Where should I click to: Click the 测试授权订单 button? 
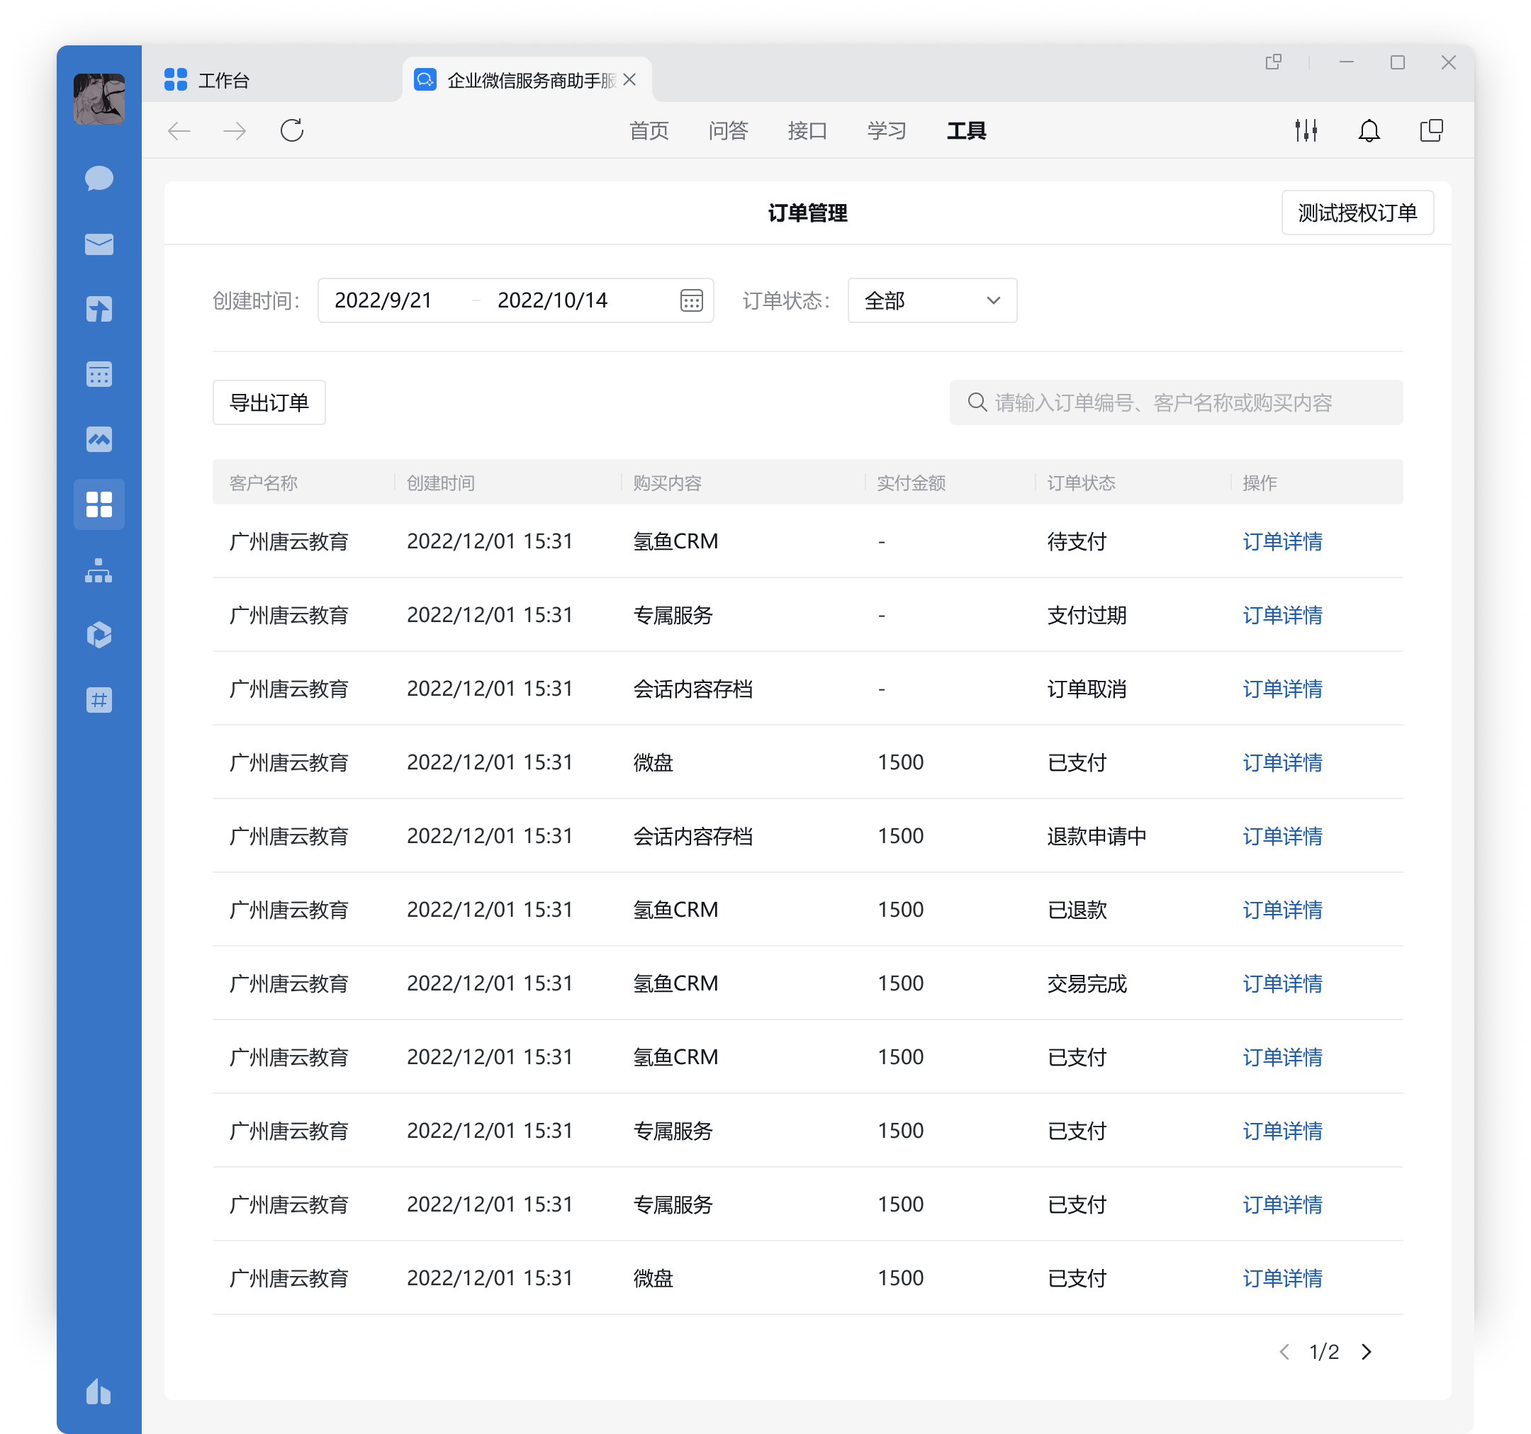[1358, 213]
